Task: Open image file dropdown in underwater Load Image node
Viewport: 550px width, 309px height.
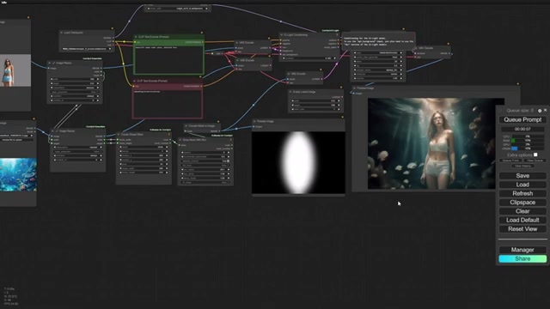Action: point(16,136)
